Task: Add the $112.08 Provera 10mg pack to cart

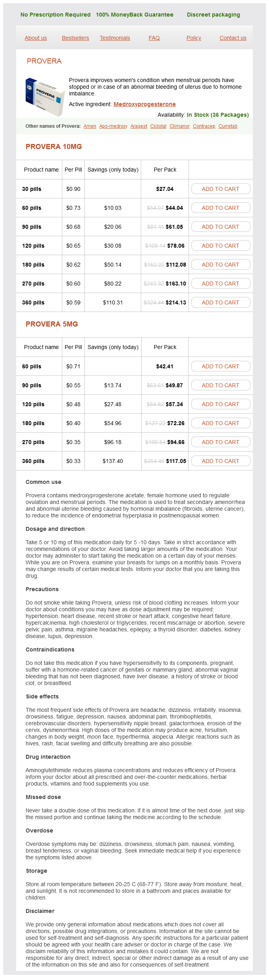Action: [220, 265]
